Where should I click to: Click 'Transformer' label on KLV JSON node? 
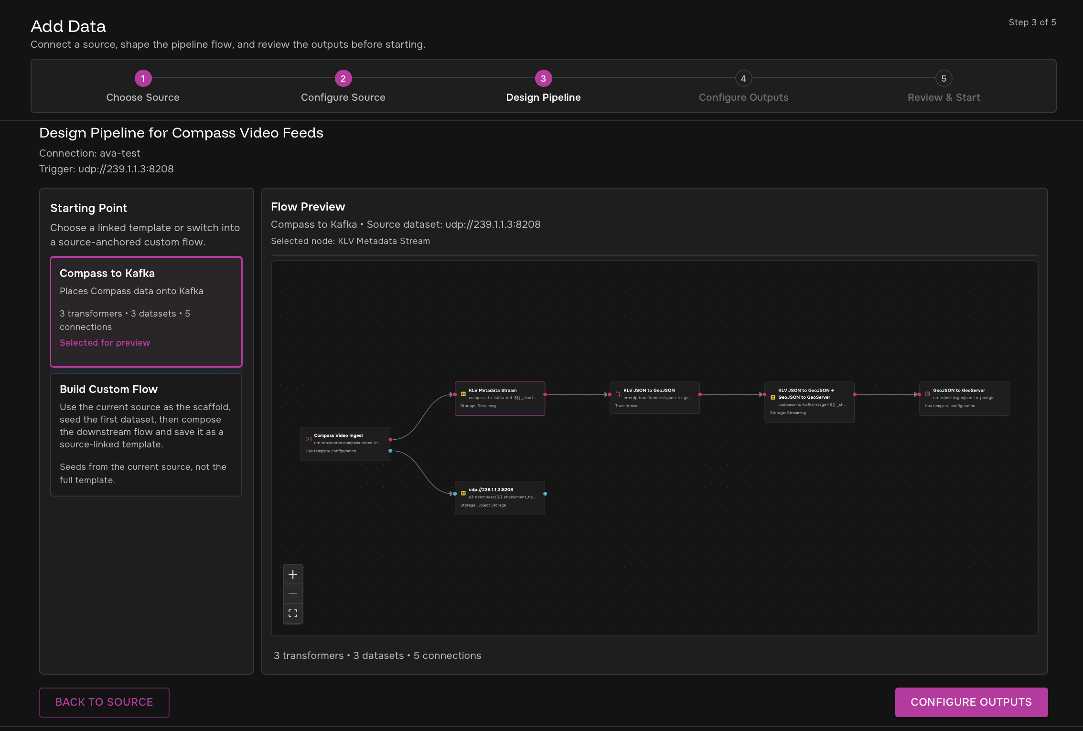(x=626, y=406)
